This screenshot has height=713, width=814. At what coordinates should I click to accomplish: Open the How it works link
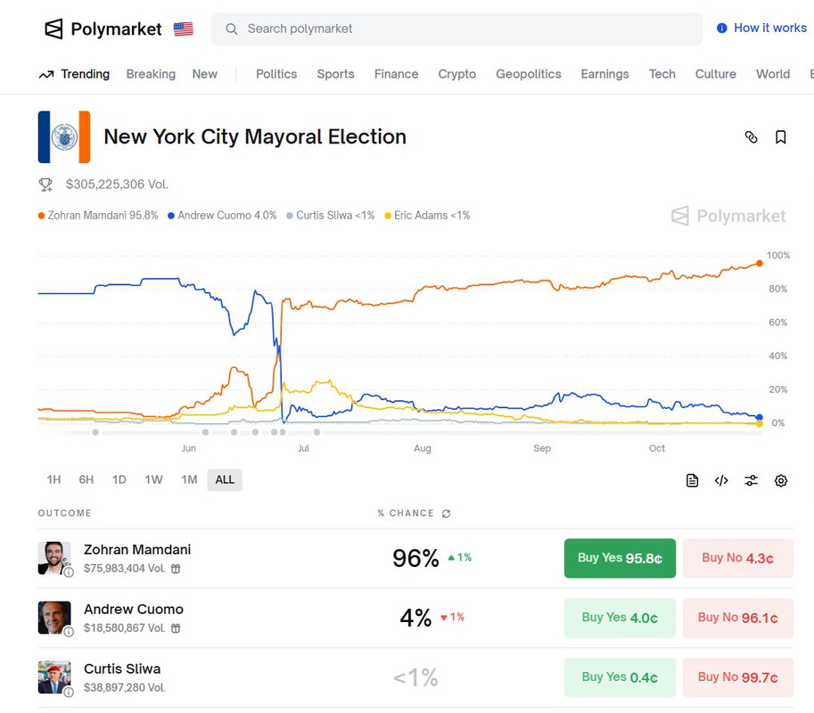point(761,29)
